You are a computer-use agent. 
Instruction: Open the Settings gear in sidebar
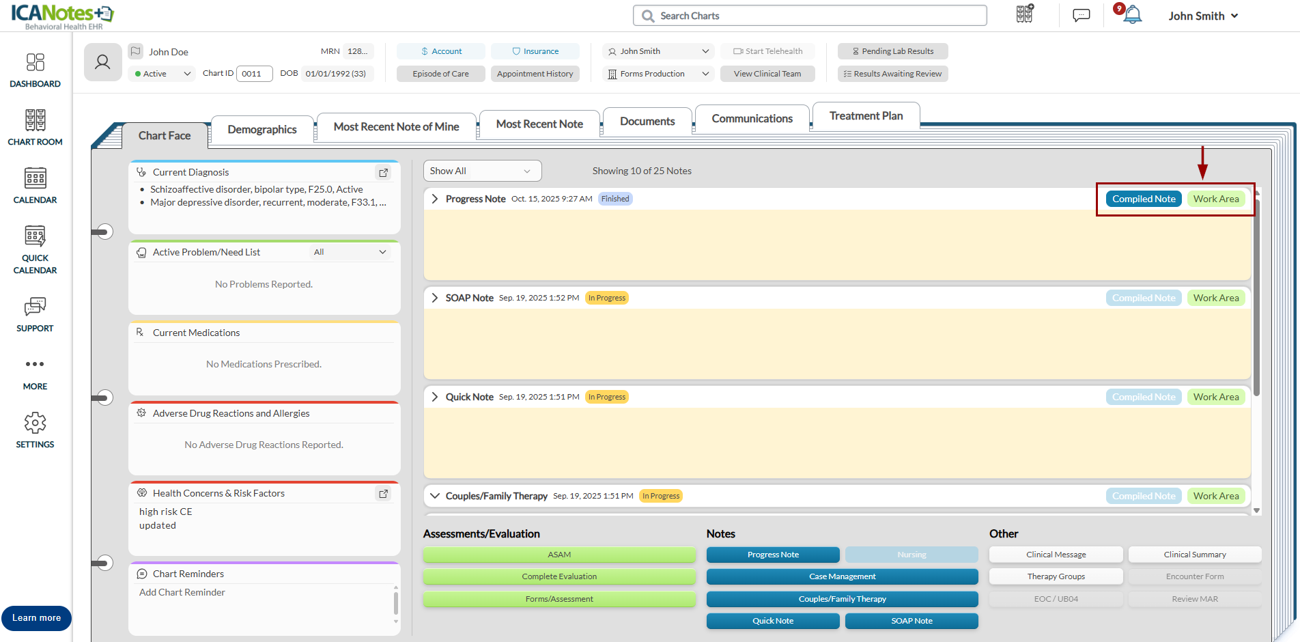pos(35,430)
